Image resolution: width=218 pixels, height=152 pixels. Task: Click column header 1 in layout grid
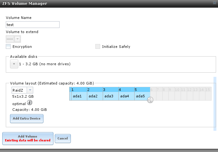click(x=79, y=90)
